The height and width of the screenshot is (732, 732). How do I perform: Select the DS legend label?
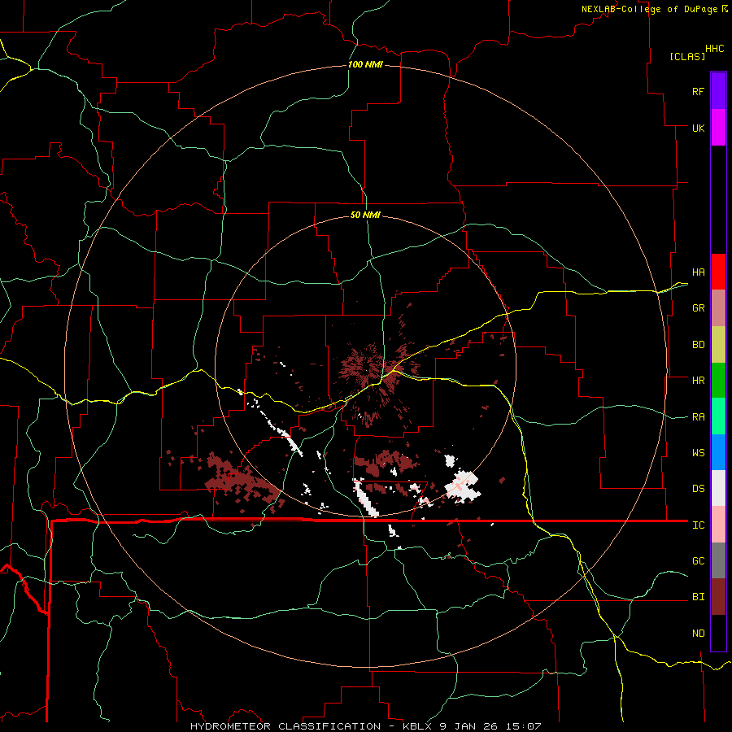point(698,489)
